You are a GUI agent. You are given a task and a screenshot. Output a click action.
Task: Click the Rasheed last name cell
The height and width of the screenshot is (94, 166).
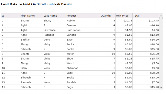[x=54, y=35]
